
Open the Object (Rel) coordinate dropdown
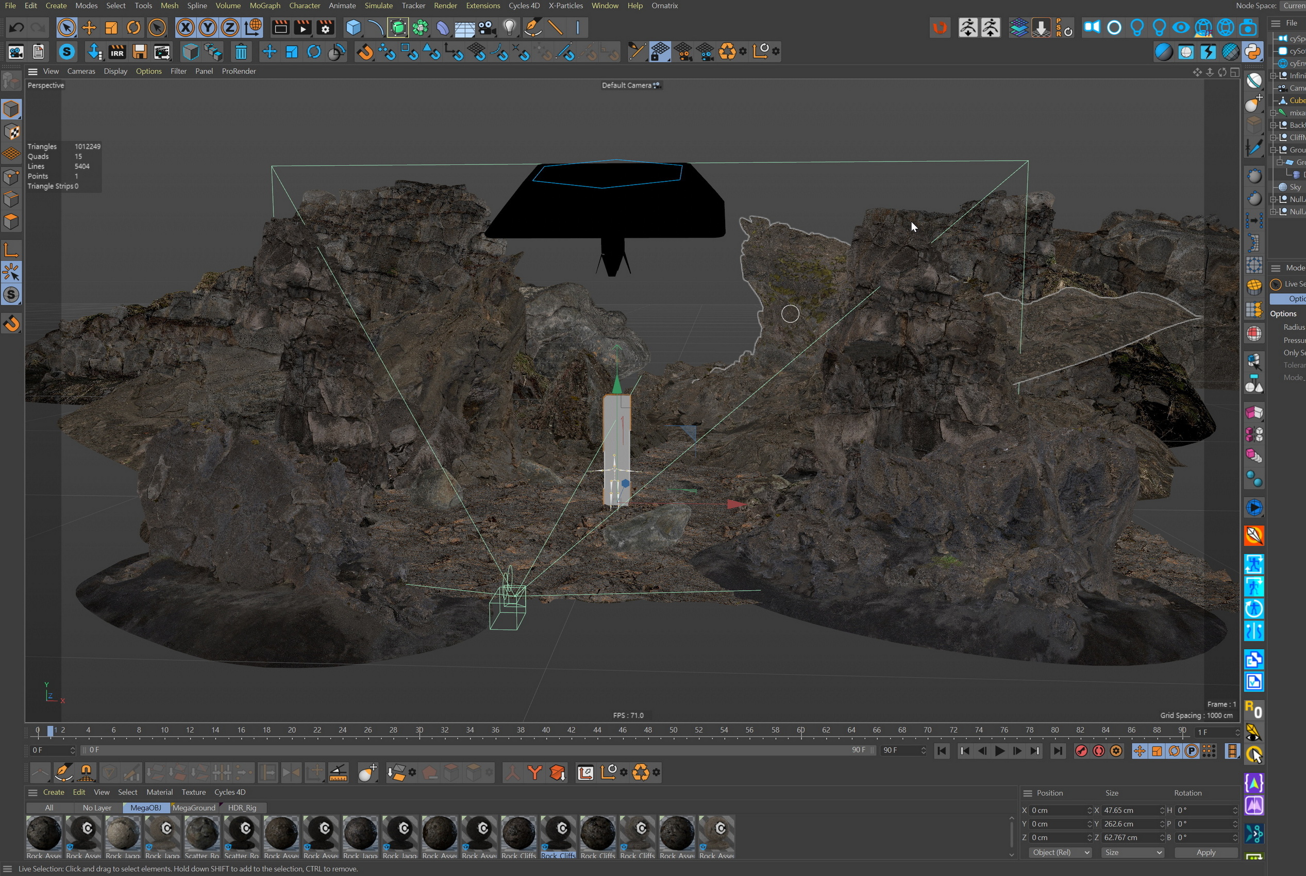click(1060, 852)
